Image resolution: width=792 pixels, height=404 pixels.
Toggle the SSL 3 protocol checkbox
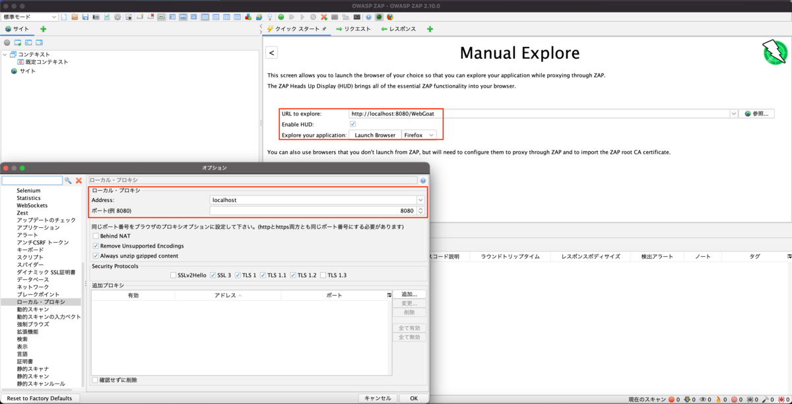pos(213,275)
